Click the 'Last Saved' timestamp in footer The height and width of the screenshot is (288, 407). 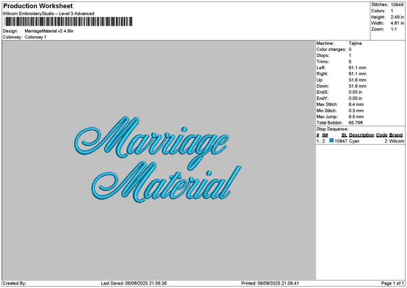coord(134,283)
